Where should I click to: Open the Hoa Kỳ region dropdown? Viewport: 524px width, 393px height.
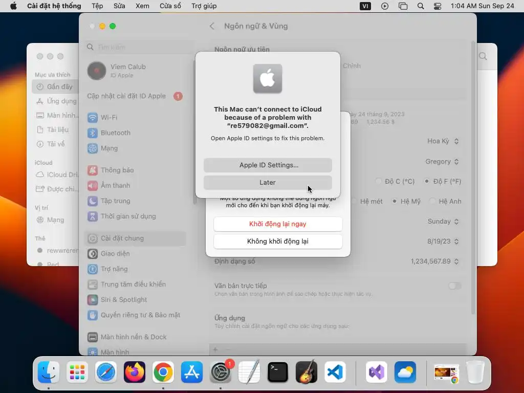pyautogui.click(x=443, y=141)
